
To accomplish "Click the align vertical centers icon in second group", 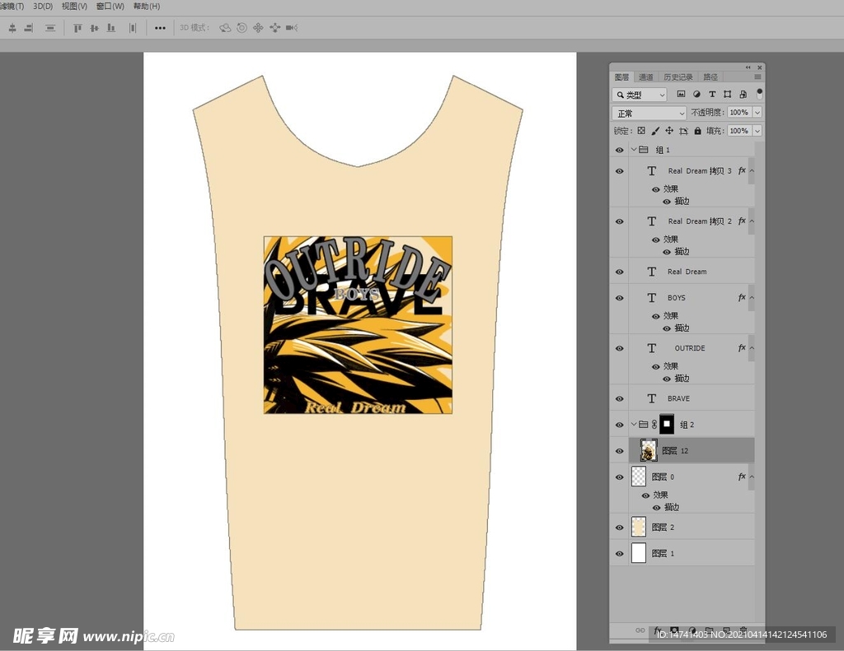I will [x=94, y=28].
